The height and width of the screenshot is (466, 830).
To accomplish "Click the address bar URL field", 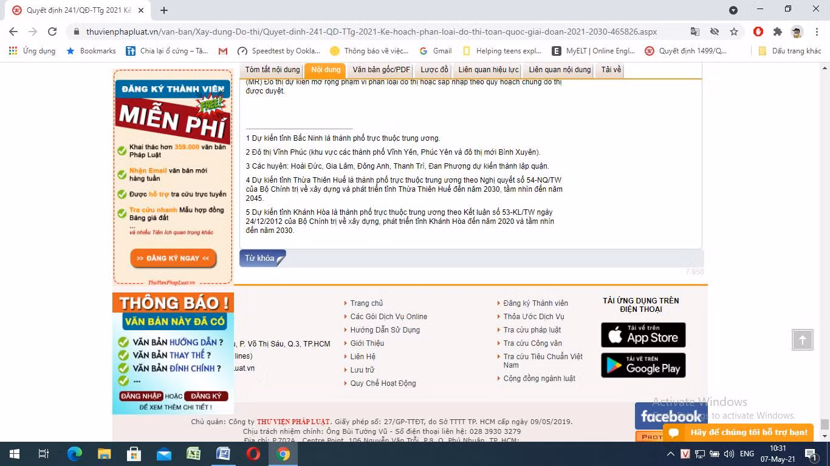I will click(x=371, y=32).
